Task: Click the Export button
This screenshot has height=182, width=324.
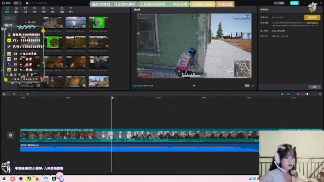Action: 294,3
